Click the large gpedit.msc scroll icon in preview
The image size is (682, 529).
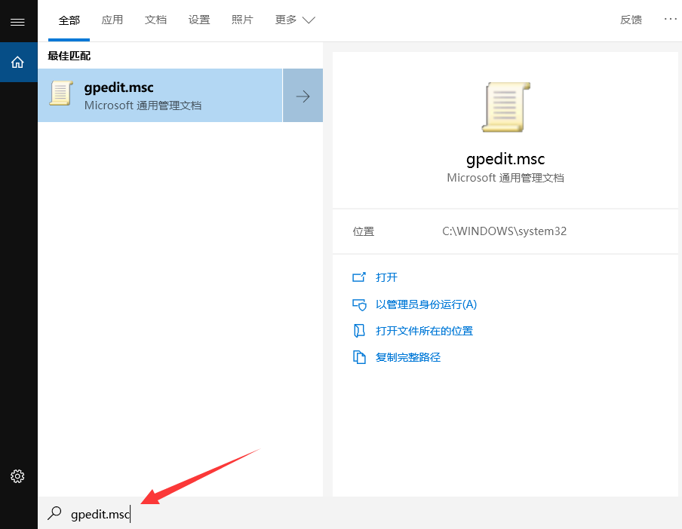click(505, 107)
